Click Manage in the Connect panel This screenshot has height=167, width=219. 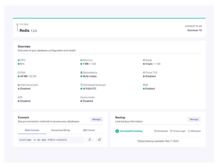pyautogui.click(x=97, y=119)
